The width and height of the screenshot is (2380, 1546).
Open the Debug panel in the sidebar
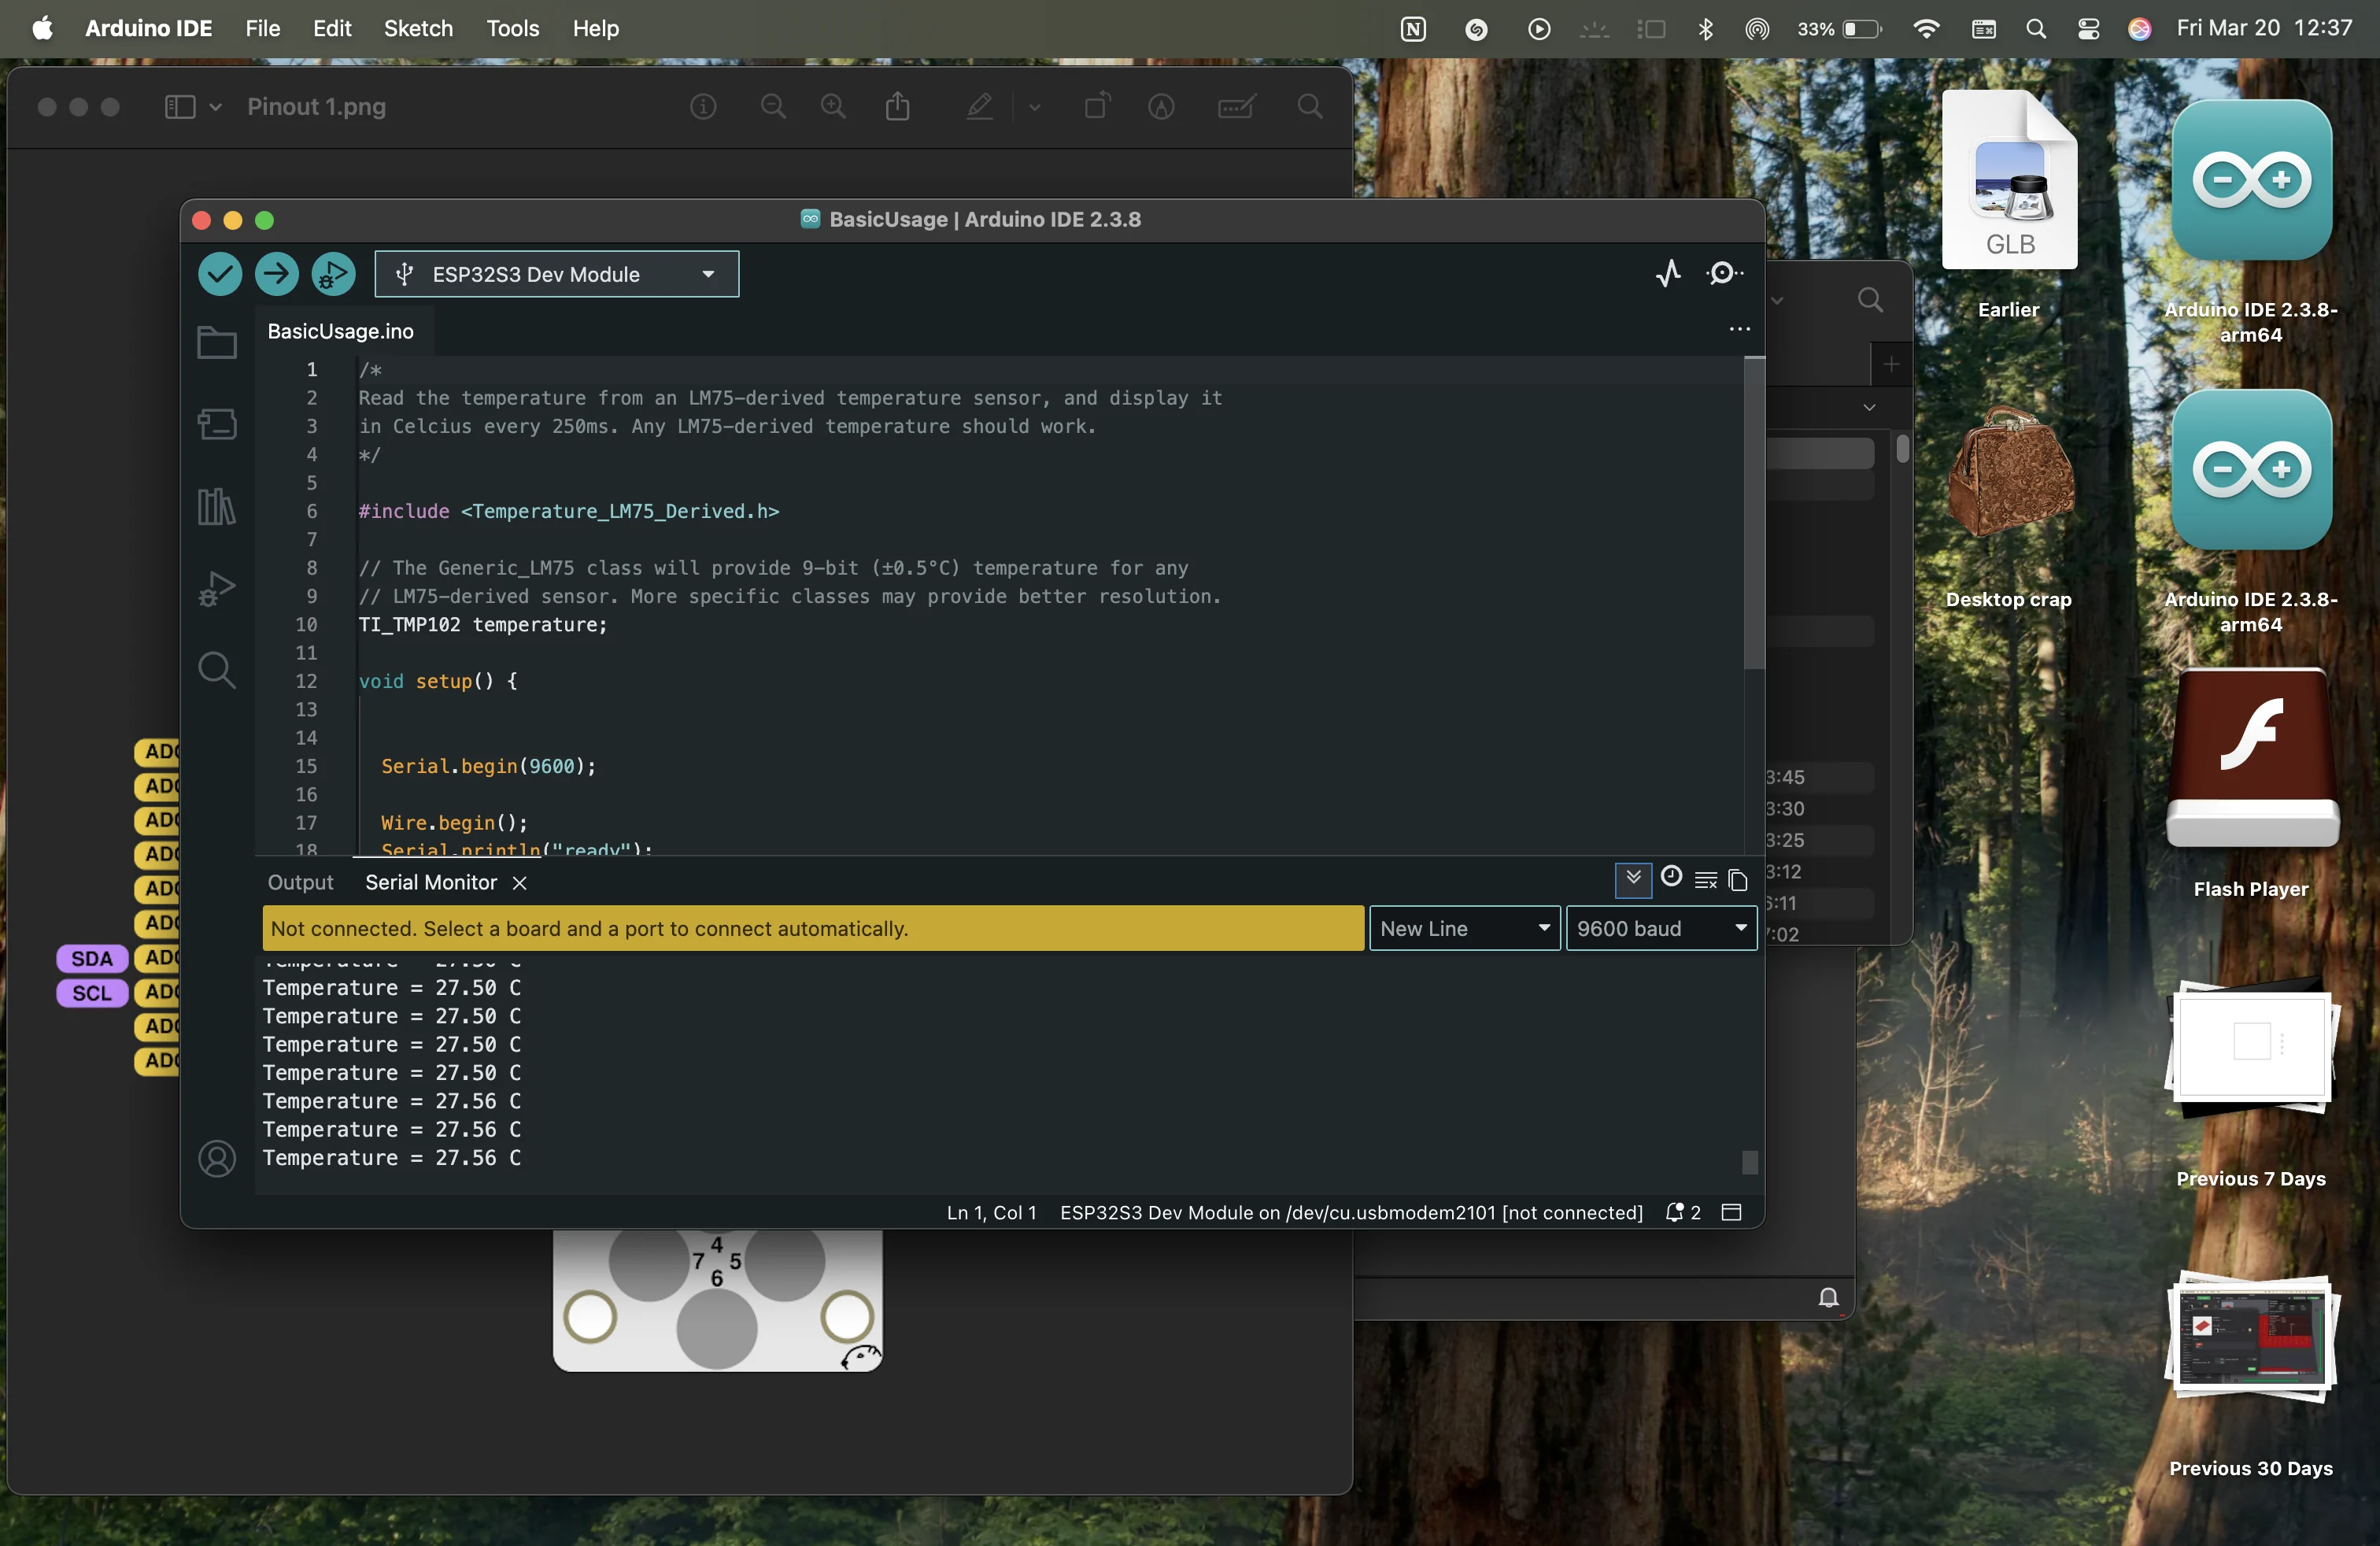click(x=217, y=588)
